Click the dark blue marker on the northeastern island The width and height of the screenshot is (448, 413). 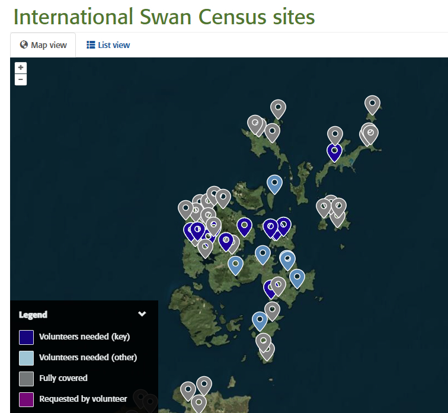(x=335, y=152)
